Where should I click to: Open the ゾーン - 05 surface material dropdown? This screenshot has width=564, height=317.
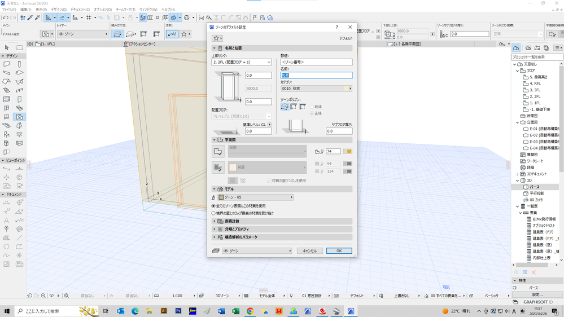point(256,197)
